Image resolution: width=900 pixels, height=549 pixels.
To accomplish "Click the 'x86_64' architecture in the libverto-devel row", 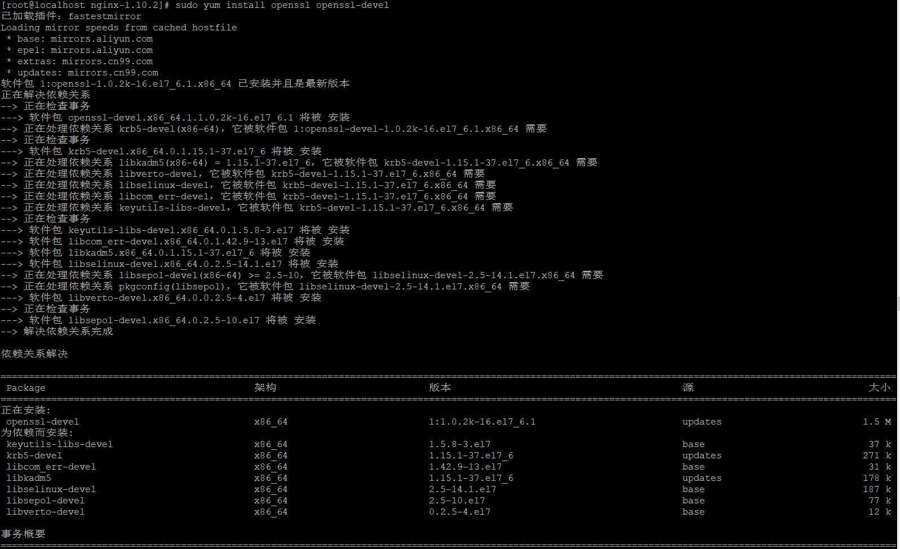I will (271, 512).
